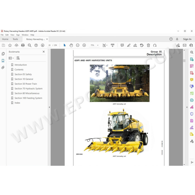Open the Help question mark icon

click(x=171, y=39)
